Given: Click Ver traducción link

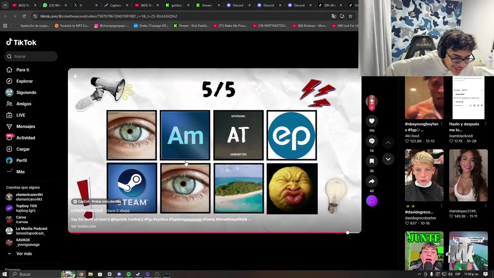Looking at the screenshot, I should pyautogui.click(x=83, y=226).
